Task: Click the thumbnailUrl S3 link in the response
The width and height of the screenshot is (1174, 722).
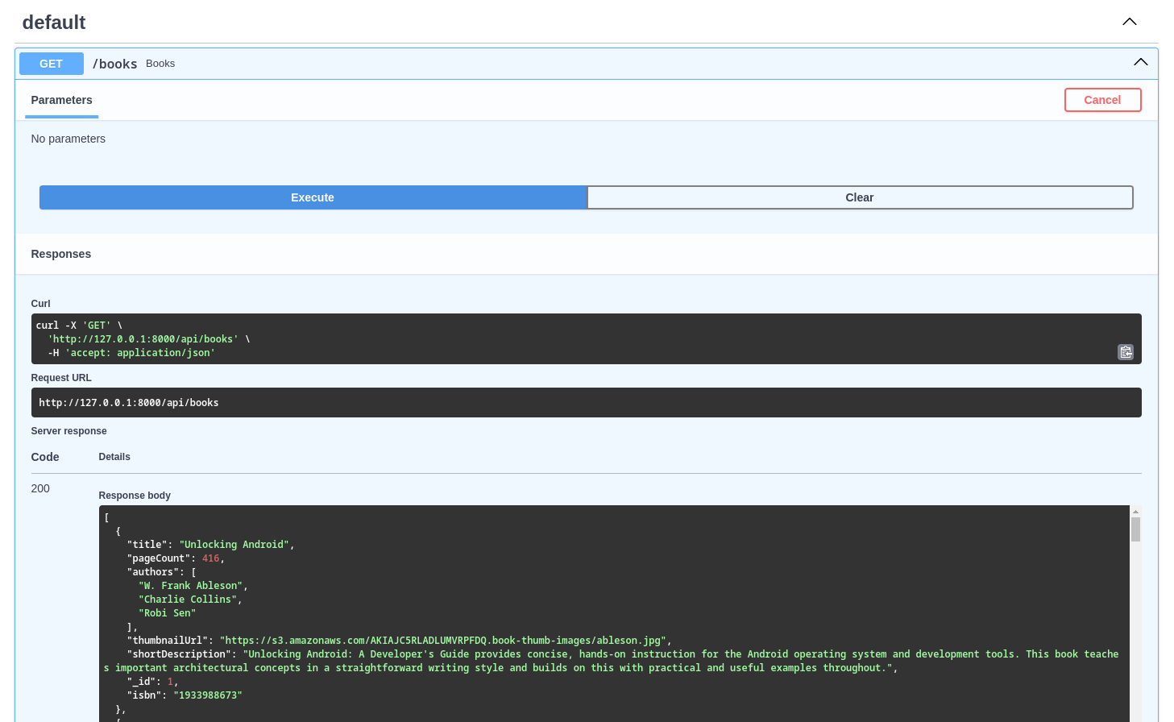Action: (443, 640)
